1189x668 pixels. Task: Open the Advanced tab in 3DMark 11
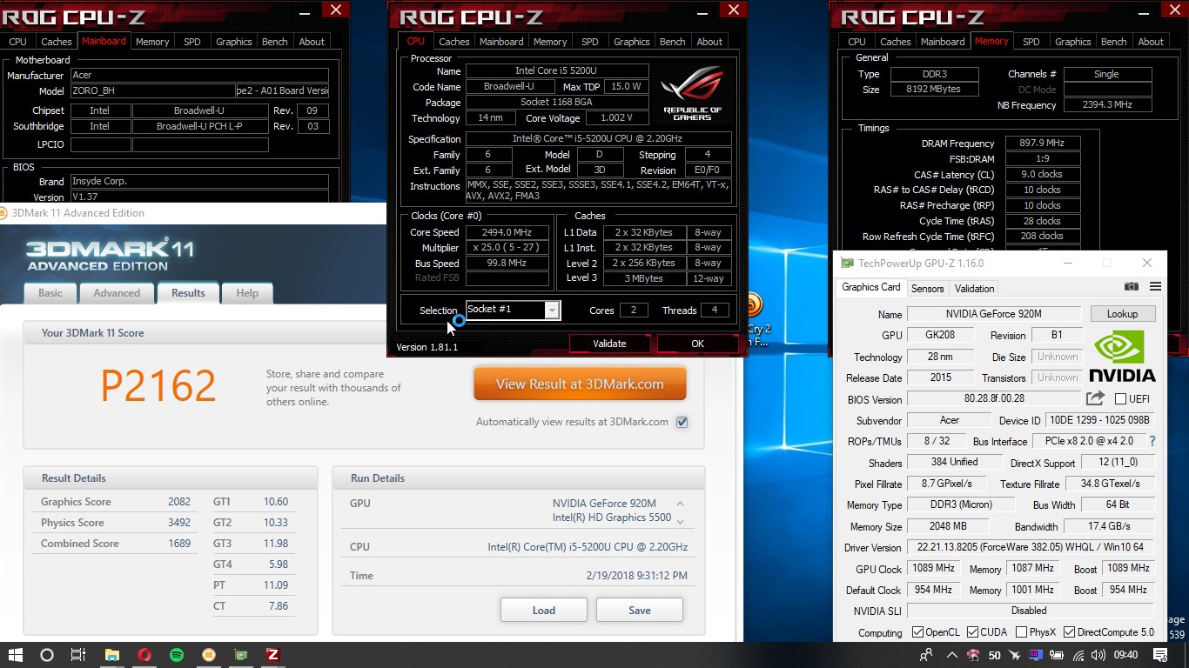(117, 293)
